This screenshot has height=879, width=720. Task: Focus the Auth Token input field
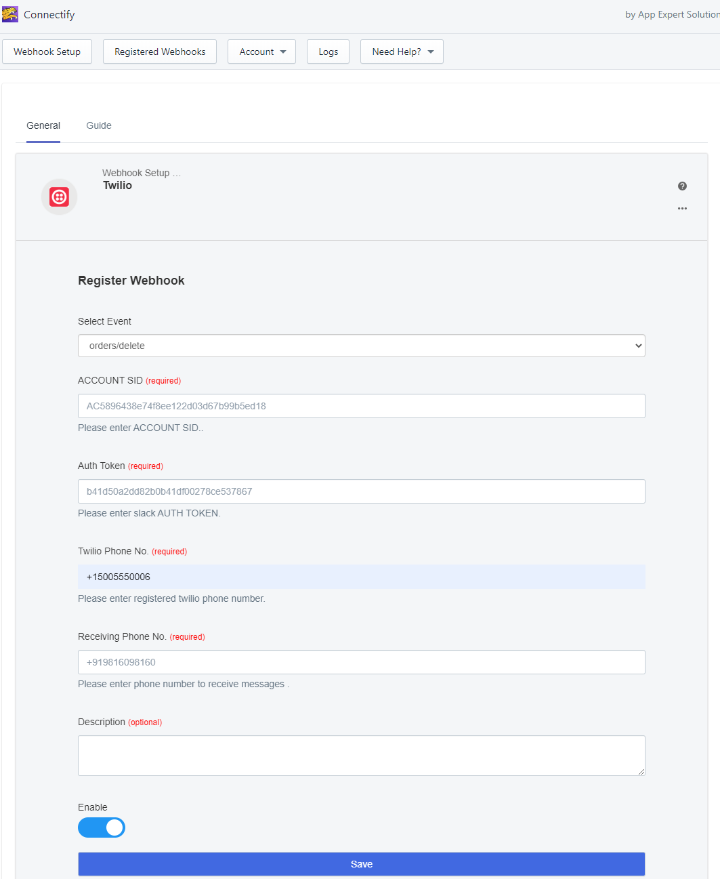(x=361, y=491)
